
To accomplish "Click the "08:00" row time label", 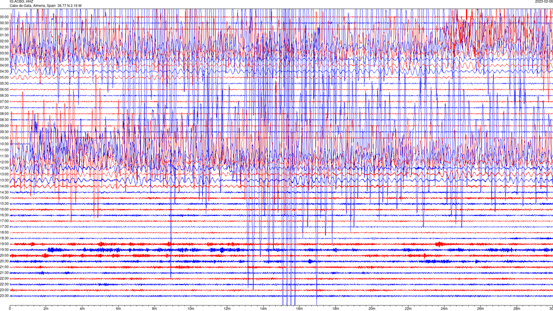I will 4,113.
